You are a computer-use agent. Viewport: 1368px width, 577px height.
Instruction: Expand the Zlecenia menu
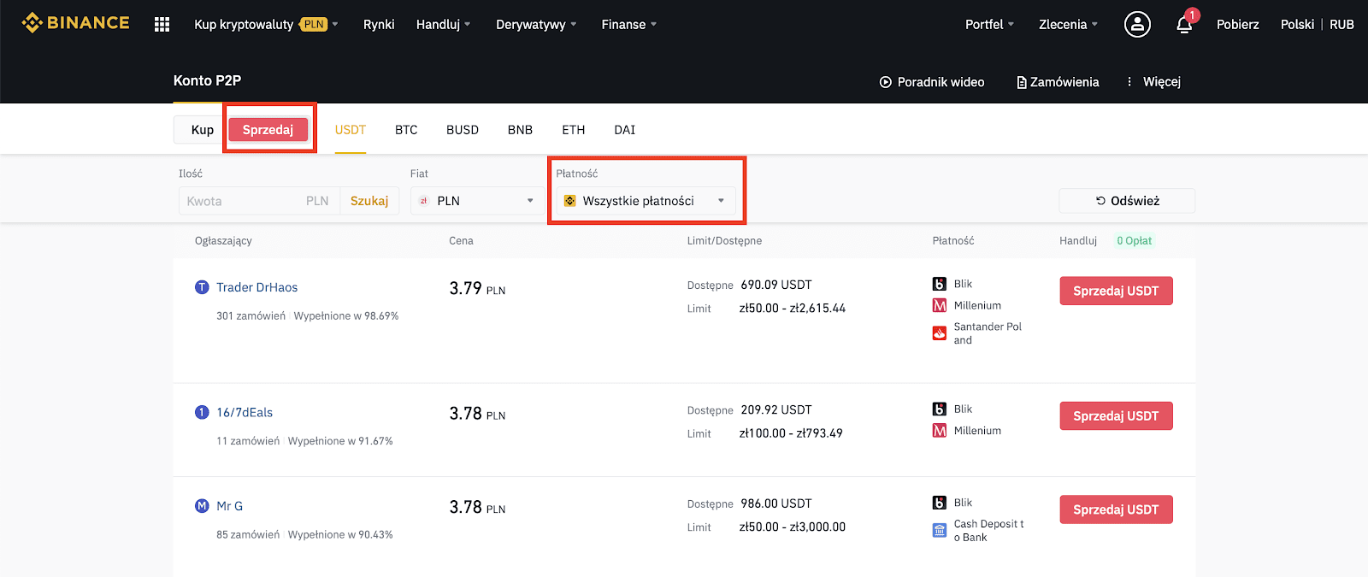tap(1068, 24)
